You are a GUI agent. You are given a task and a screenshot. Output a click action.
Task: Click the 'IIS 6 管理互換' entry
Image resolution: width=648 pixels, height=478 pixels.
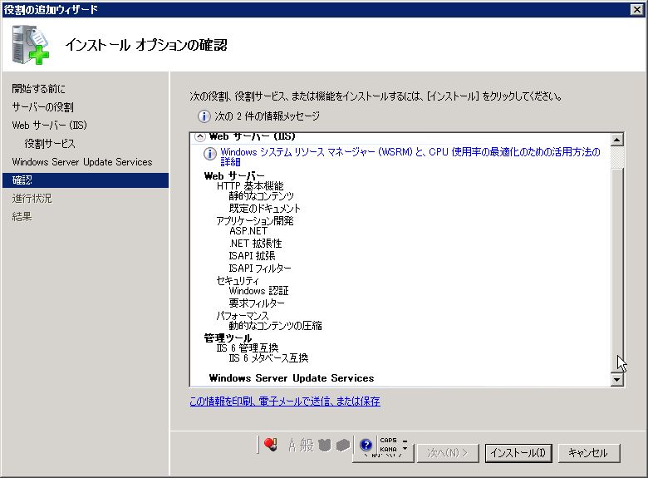pos(248,348)
